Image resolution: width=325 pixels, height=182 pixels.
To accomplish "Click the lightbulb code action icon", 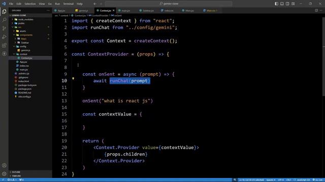I will pos(73,78).
